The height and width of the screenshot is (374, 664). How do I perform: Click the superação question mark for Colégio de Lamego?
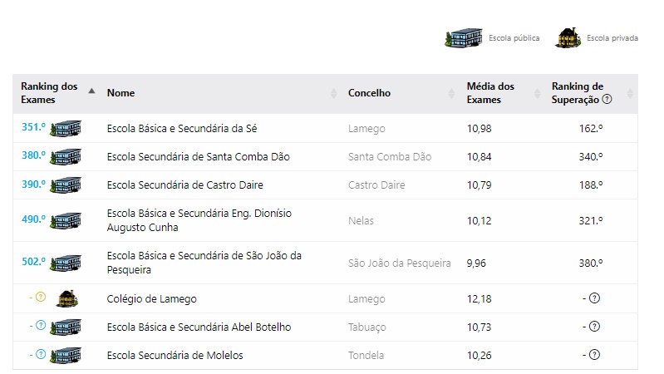coord(594,298)
